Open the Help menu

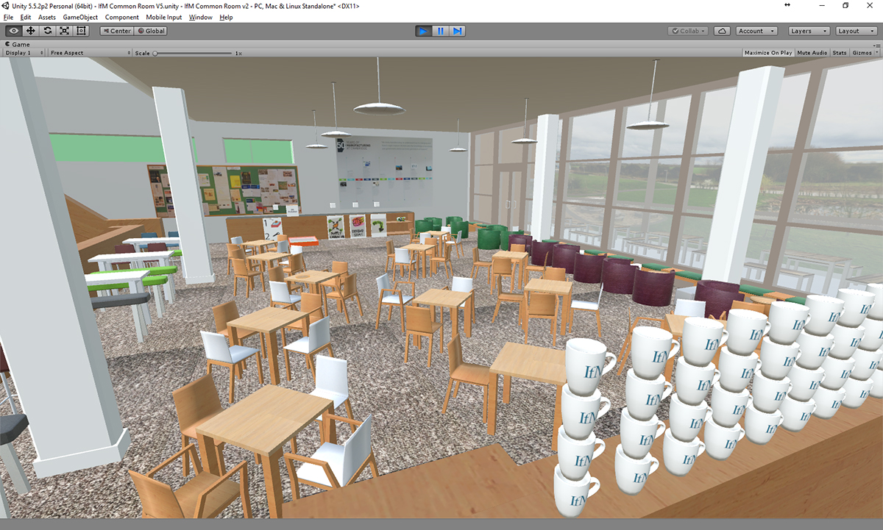pos(226,17)
